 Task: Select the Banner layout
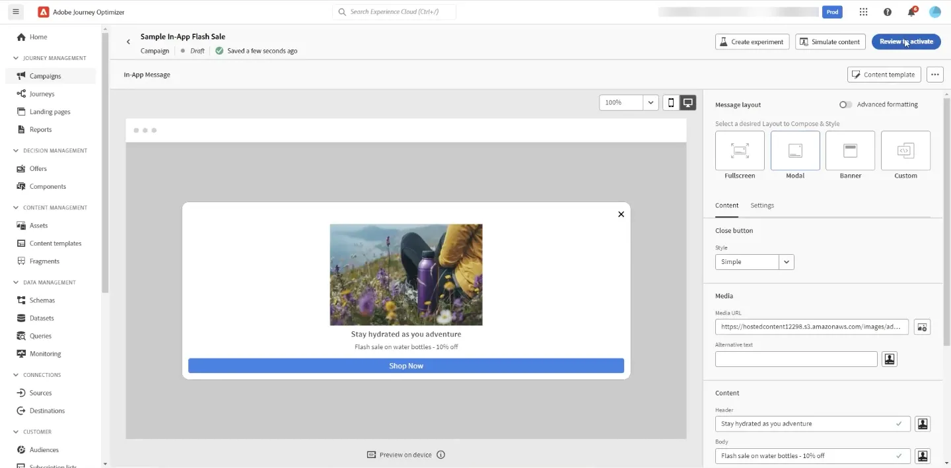click(x=851, y=150)
